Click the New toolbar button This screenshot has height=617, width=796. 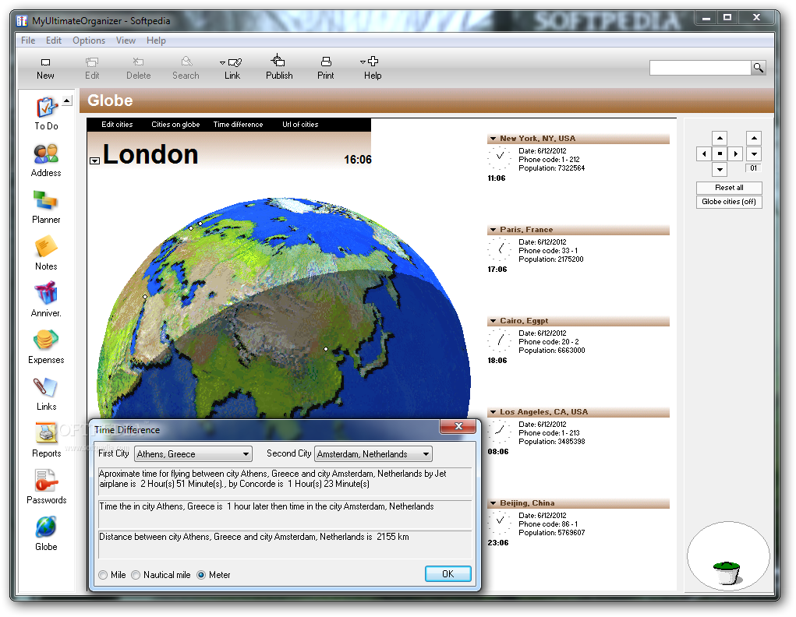tap(45, 69)
